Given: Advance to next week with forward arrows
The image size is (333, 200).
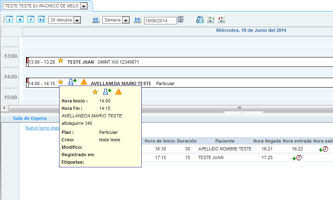Looking at the screenshot, I should [137, 19].
